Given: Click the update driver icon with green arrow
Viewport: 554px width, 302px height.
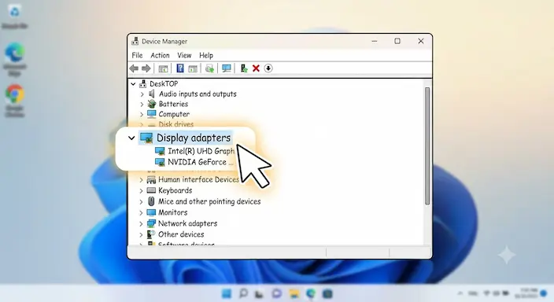Looking at the screenshot, I should [209, 68].
